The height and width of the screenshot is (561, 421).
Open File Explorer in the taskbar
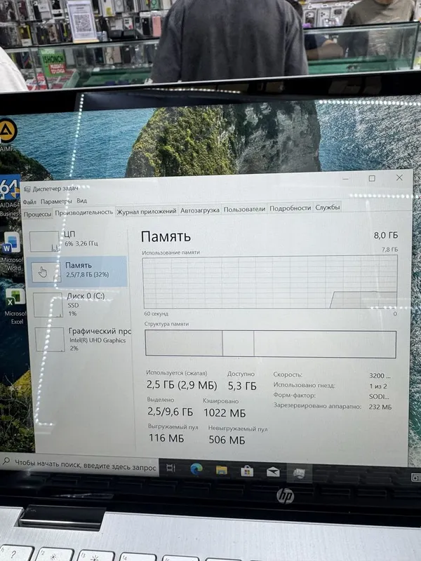(x=222, y=470)
